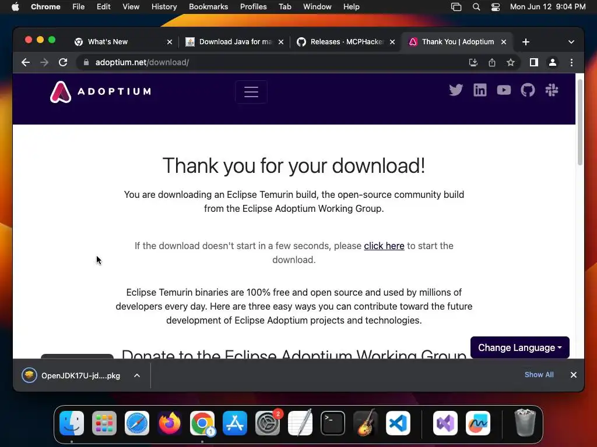597x447 pixels.
Task: Open Chrome three-dot menu
Action: [x=571, y=62]
